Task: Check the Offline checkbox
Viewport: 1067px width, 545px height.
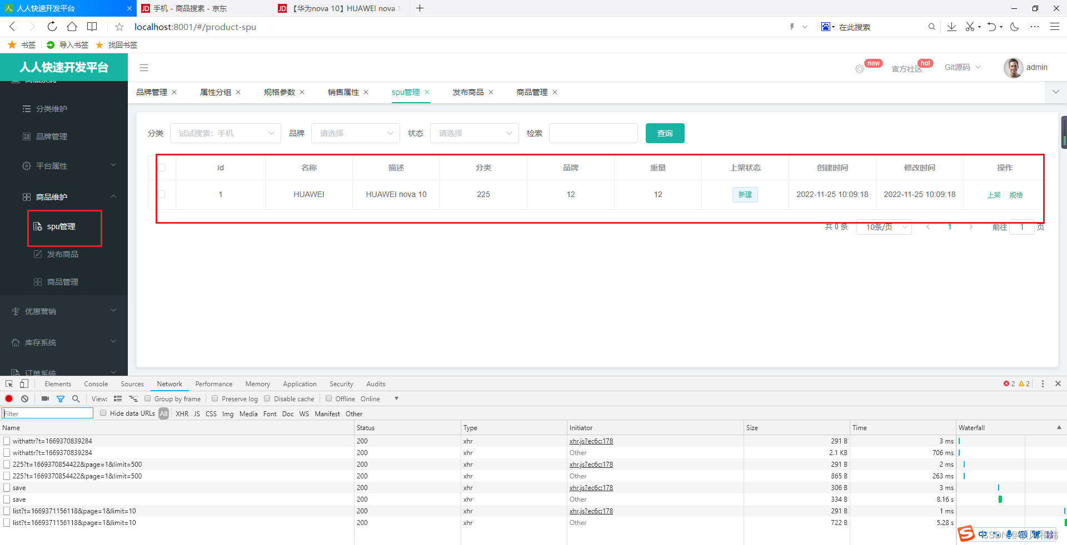Action: pos(329,398)
